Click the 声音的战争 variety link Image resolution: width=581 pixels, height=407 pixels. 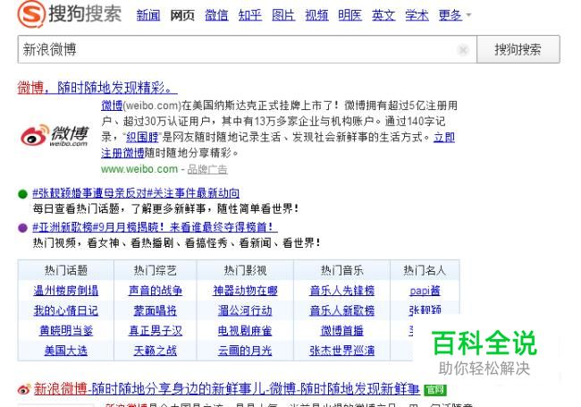point(156,291)
